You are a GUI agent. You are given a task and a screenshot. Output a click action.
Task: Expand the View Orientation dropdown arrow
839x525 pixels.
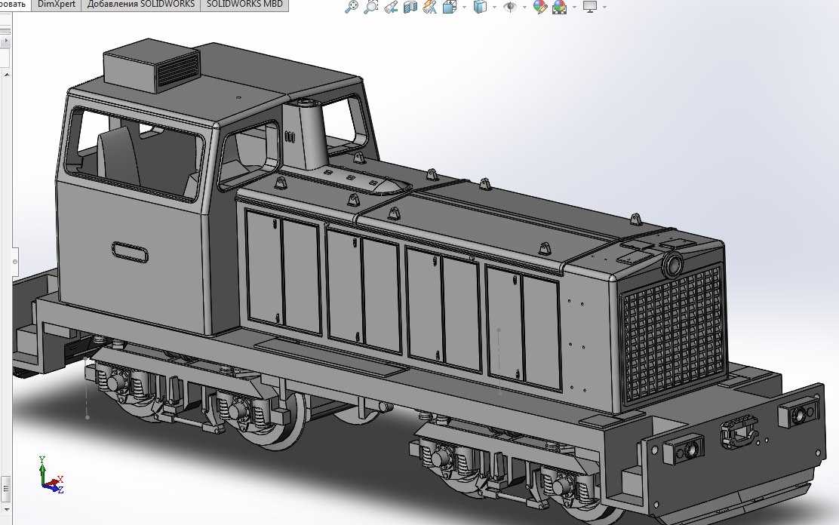click(463, 8)
